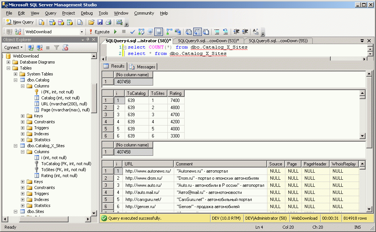Image resolution: width=376 pixels, height=232 pixels.
Task: Open the Community menu
Action: click(x=144, y=13)
